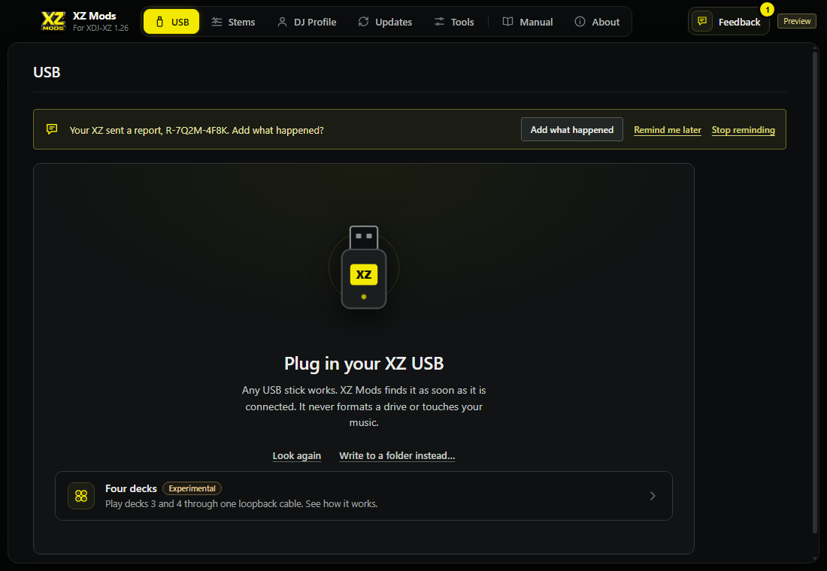
Task: Click the 'Plug in your XZ USB' heading
Action: (x=364, y=364)
